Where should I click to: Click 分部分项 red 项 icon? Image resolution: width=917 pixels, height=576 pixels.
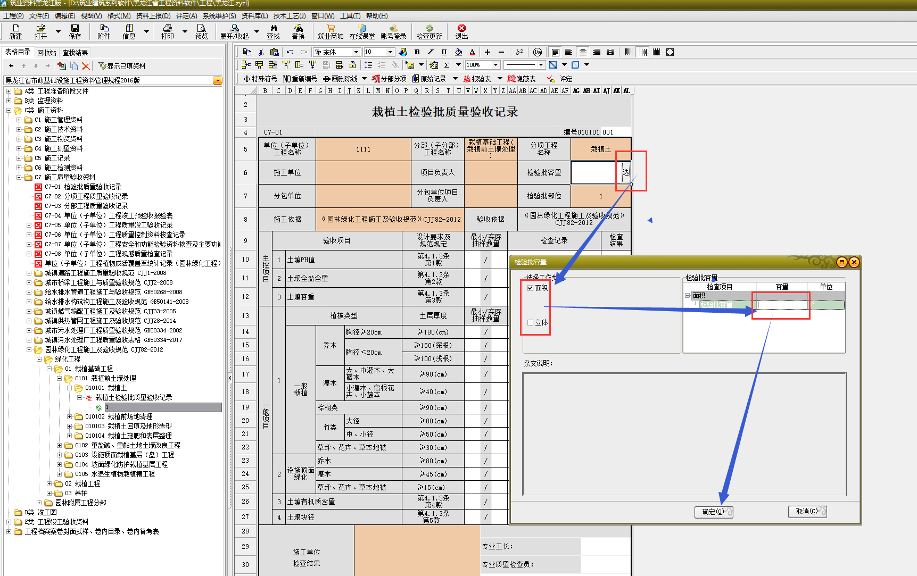tap(376, 79)
